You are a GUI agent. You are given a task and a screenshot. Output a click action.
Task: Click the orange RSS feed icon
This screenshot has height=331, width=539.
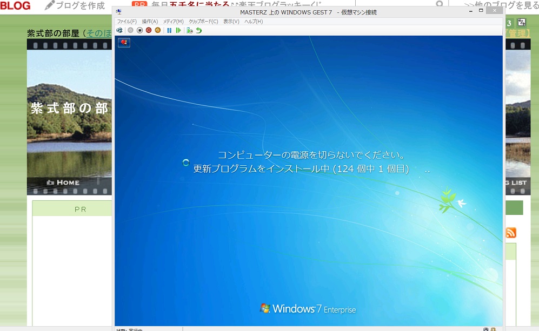coord(511,233)
